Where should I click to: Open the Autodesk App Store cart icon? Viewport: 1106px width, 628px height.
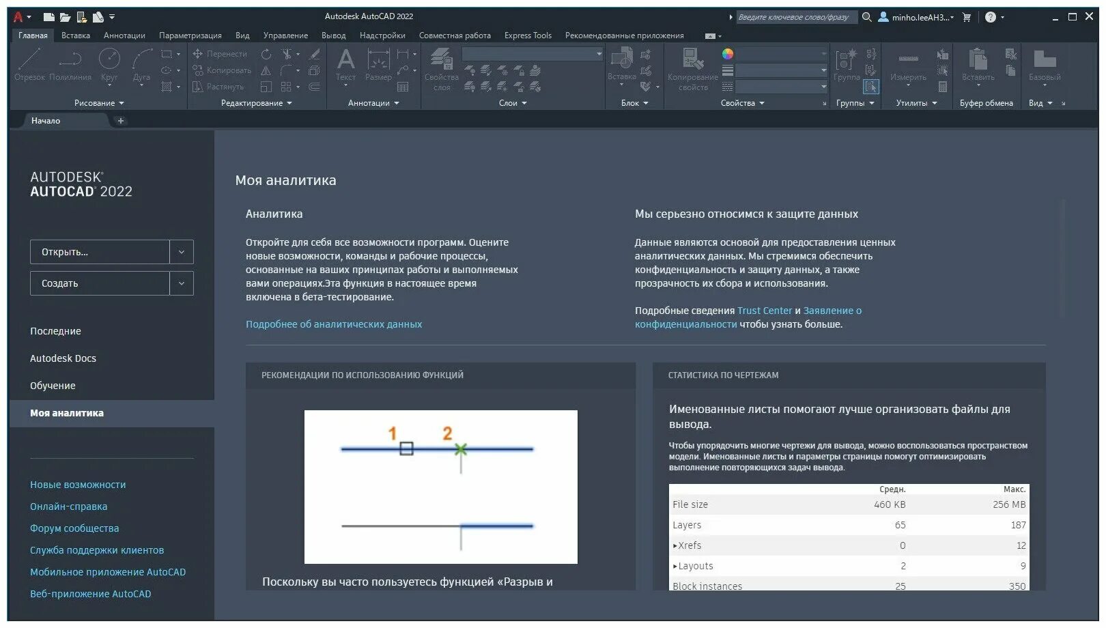(x=967, y=17)
